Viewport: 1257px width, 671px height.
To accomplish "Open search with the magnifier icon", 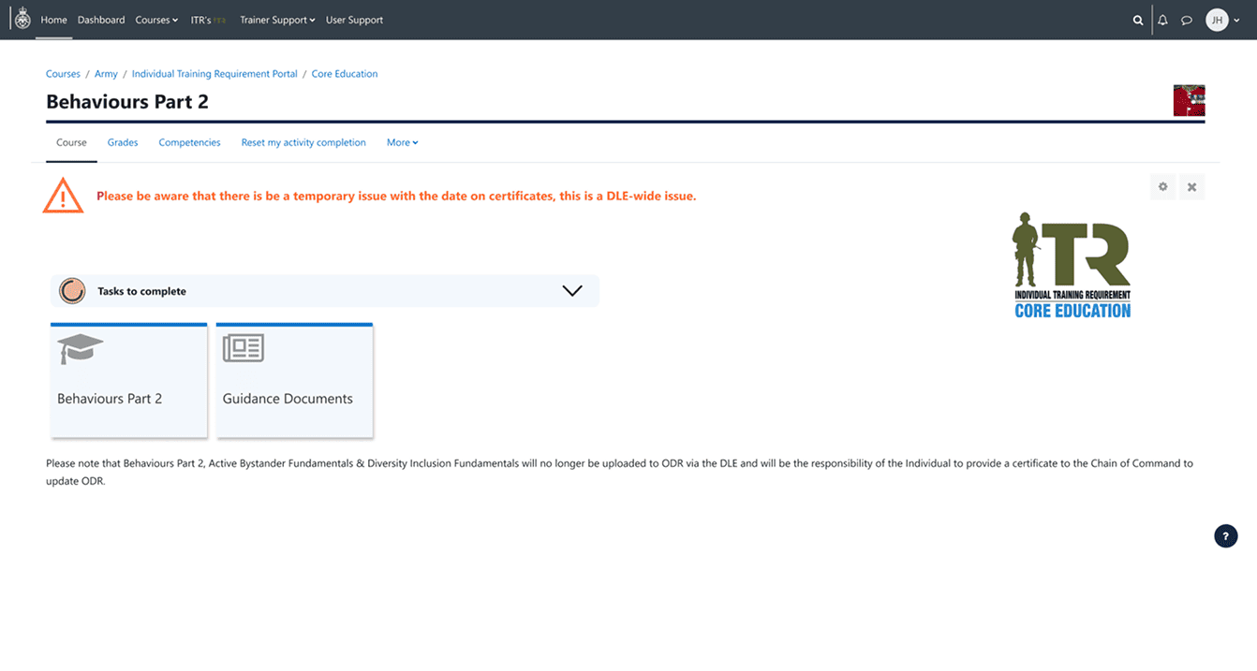I will (1137, 20).
